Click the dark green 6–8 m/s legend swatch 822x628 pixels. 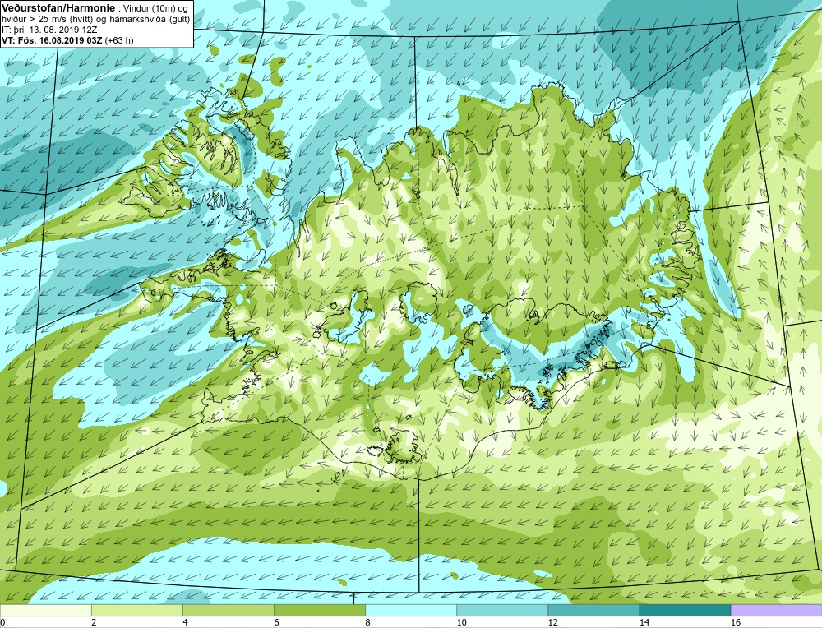[x=319, y=610]
